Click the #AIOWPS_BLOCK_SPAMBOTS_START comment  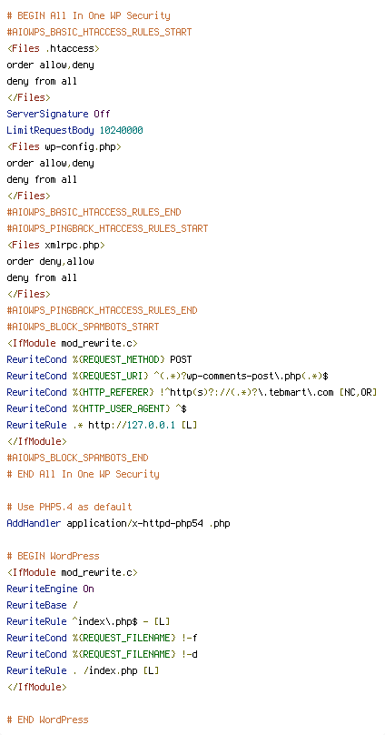(x=83, y=327)
